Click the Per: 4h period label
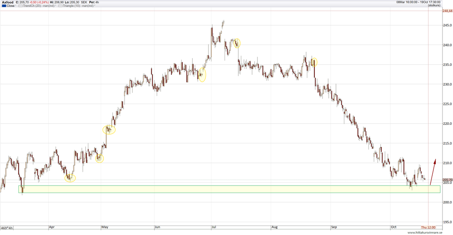Image resolution: width=453 pixels, height=235 pixels. click(x=94, y=2)
